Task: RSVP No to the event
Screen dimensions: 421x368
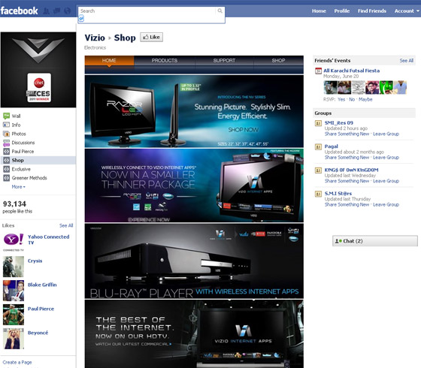Action: [352, 99]
